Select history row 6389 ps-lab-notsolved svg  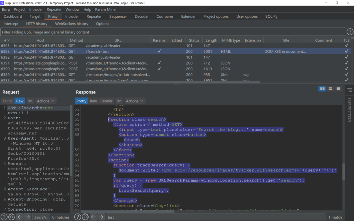click(x=175, y=75)
